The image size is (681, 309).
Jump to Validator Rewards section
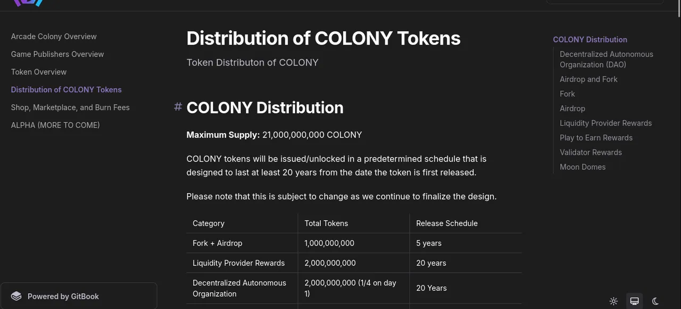pos(591,152)
